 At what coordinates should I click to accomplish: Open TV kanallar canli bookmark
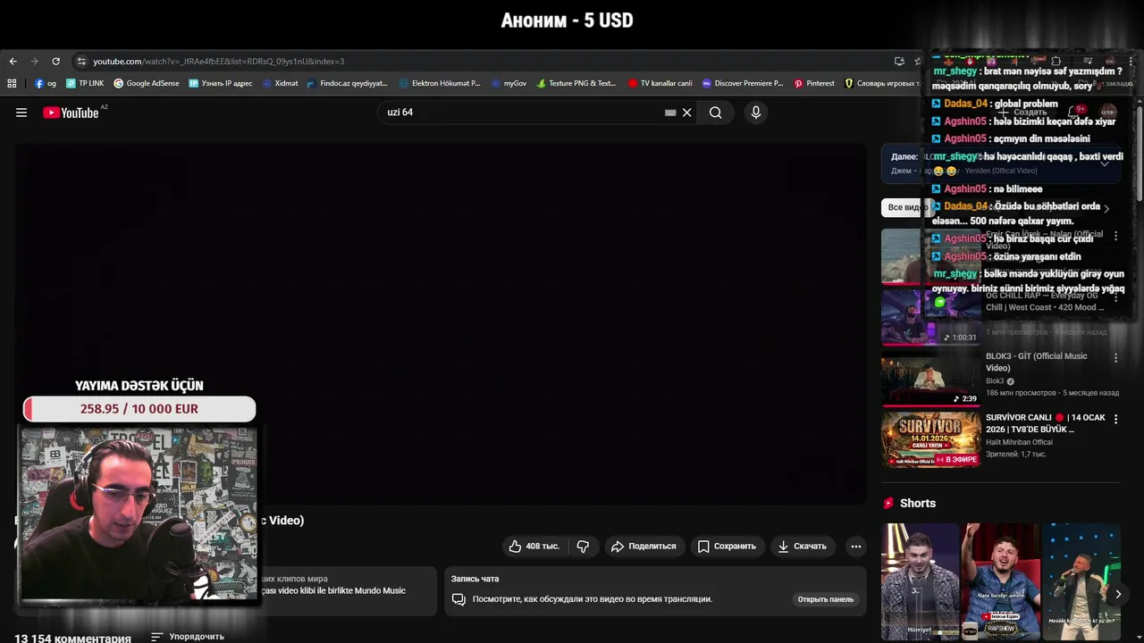660,83
